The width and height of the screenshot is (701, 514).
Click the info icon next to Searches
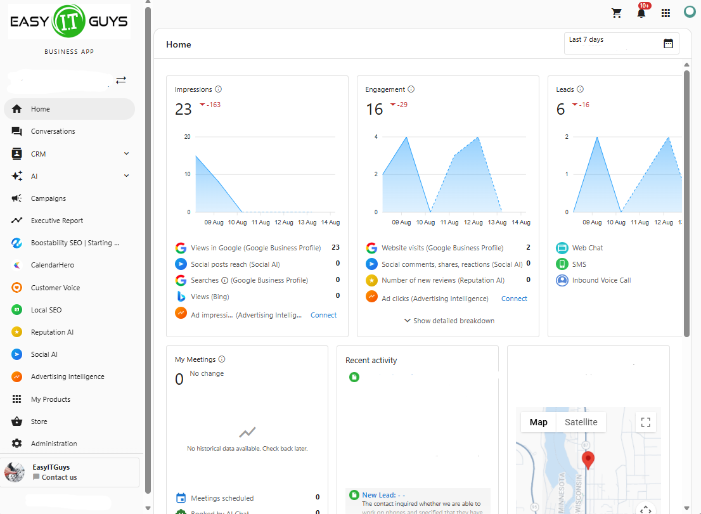(224, 280)
